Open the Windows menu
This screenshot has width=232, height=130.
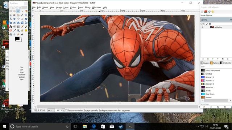[x=96, y=7]
